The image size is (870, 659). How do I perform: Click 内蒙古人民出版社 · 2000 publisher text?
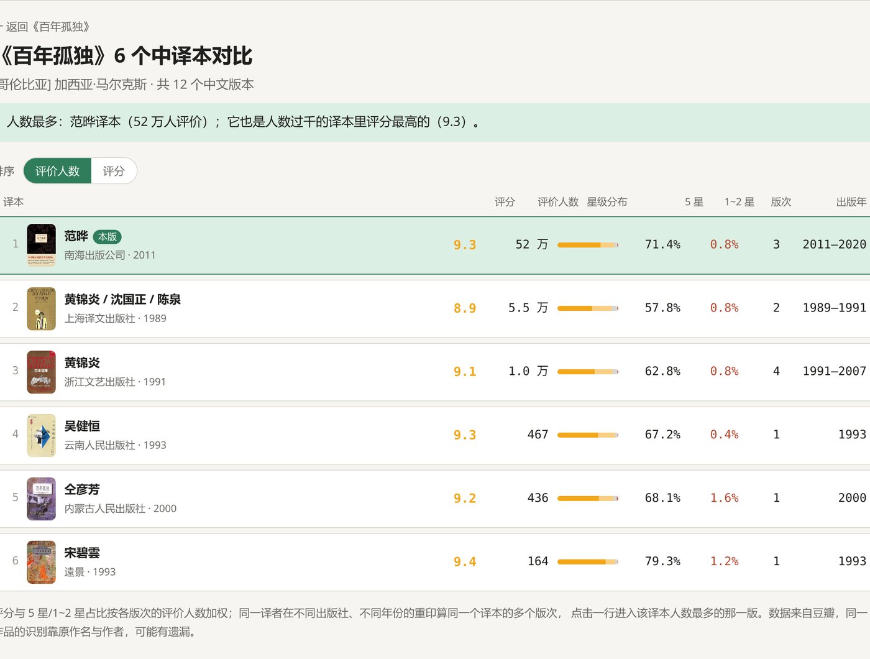(x=121, y=509)
